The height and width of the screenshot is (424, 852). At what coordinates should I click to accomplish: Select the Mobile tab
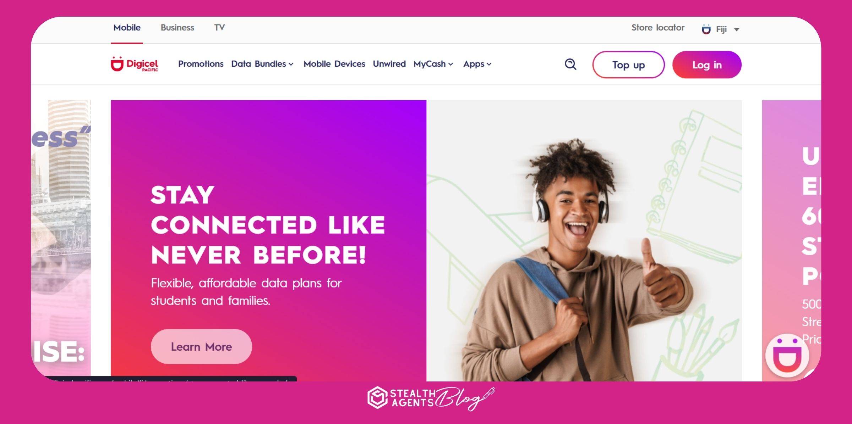pos(127,27)
